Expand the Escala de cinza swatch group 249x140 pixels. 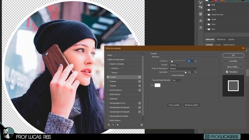tap(206, 15)
